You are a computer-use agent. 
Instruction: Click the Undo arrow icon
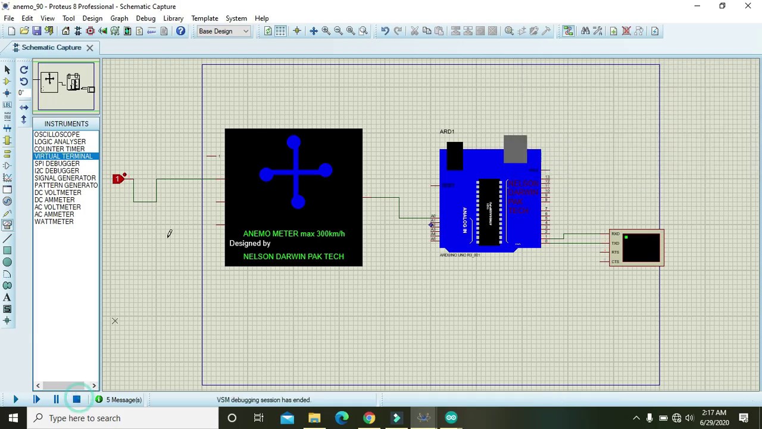point(385,31)
